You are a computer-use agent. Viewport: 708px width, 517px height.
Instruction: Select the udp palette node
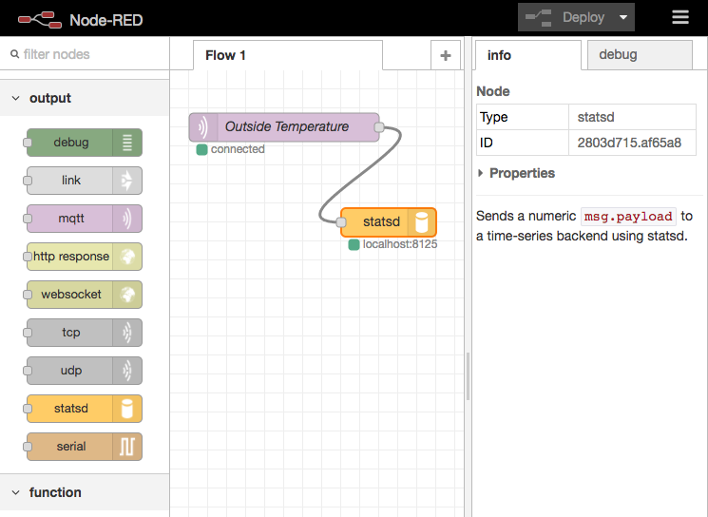coord(85,371)
